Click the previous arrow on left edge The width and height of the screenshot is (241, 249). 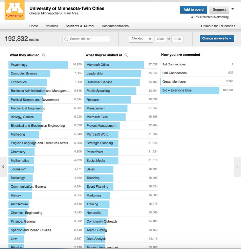click(x=3, y=167)
